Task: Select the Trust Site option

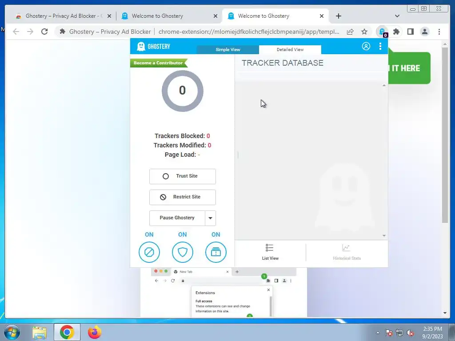Action: click(x=183, y=176)
